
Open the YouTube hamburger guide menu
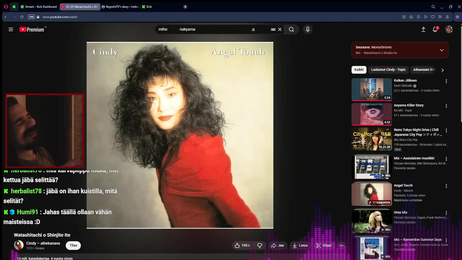[11, 29]
